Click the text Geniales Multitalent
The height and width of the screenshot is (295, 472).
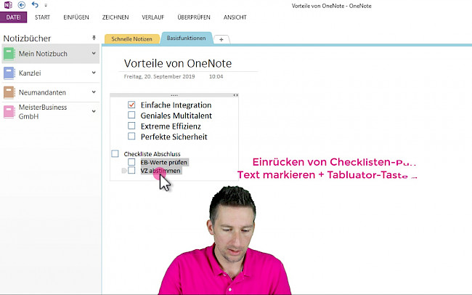[x=176, y=116]
